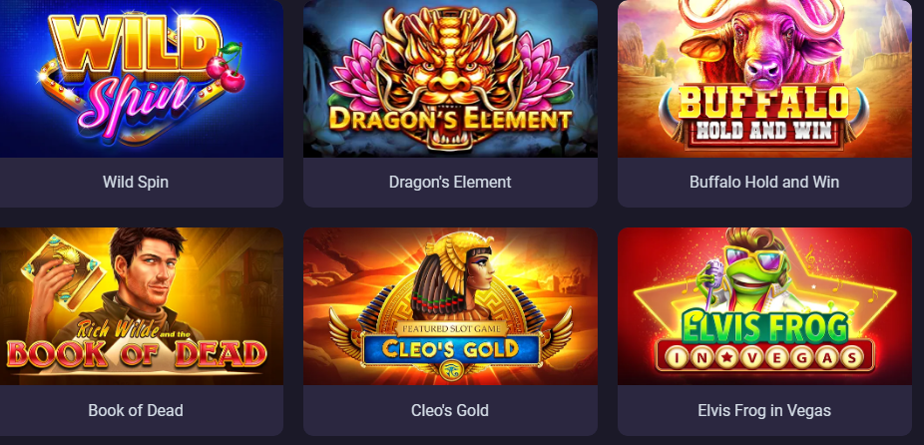Click Cleopatra's portrait in Cleo's Gold
Image resolution: width=924 pixels, height=445 pixels.
tap(454, 275)
